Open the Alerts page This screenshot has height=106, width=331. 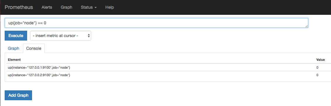47,7
